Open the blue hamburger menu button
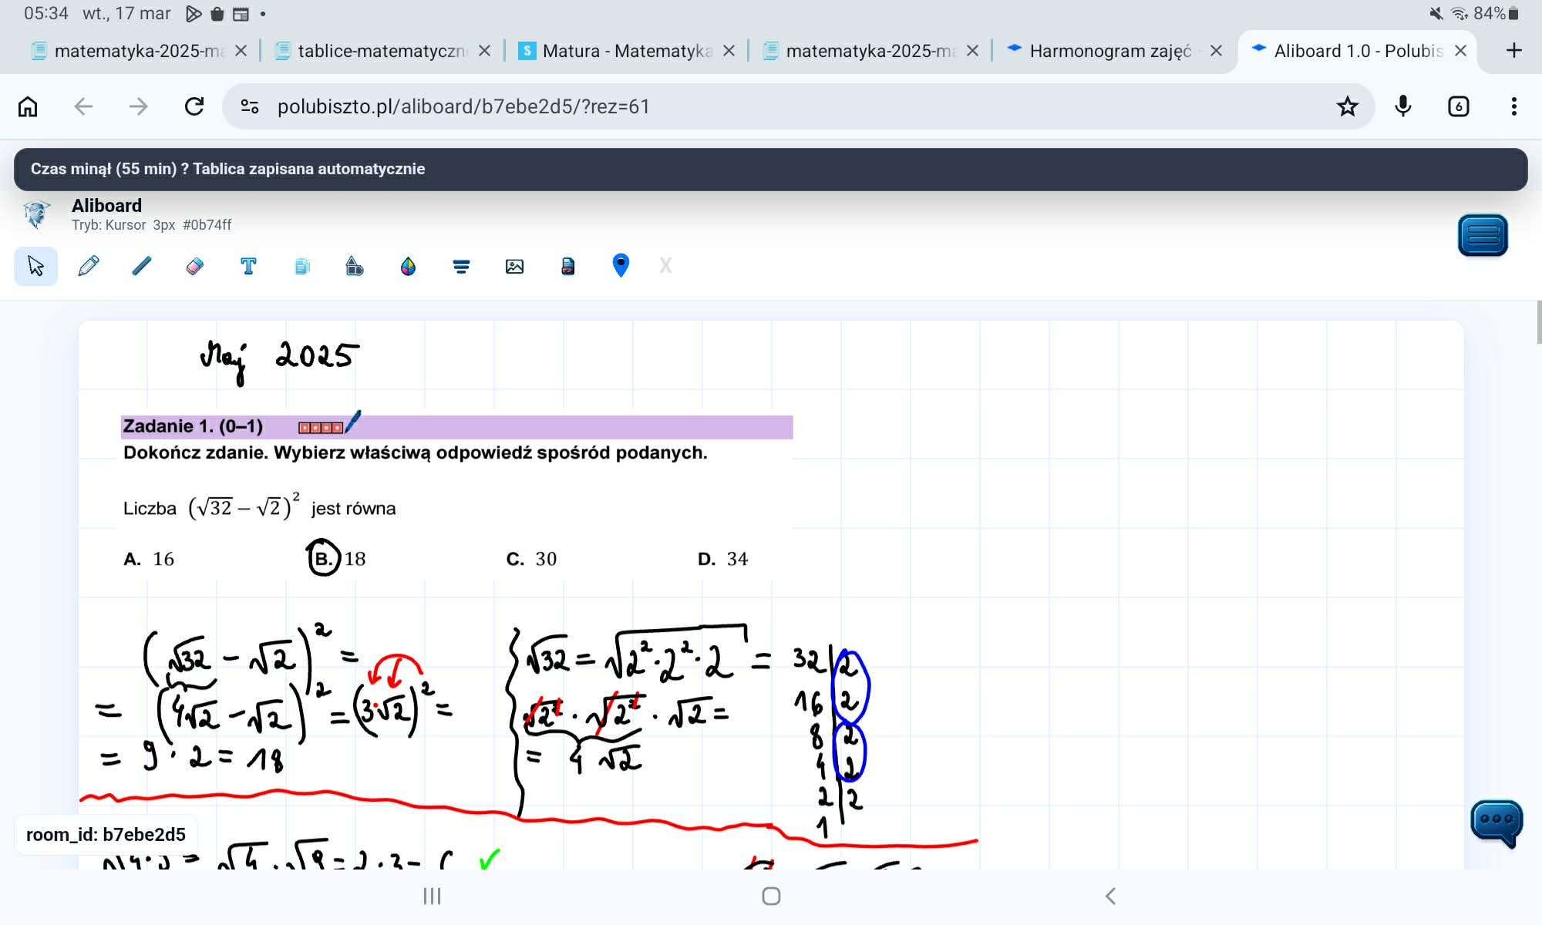This screenshot has height=925, width=1542. coord(1482,235)
